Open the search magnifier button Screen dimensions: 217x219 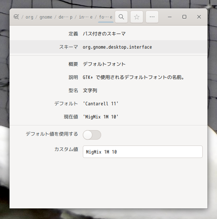(x=121, y=17)
